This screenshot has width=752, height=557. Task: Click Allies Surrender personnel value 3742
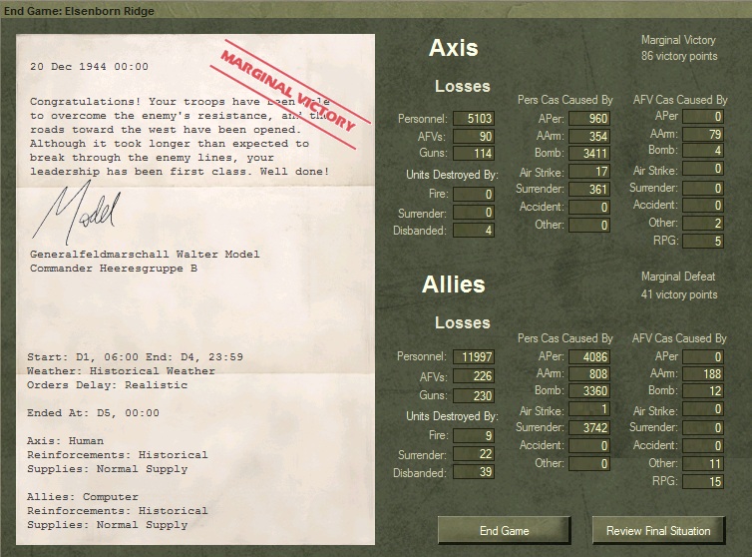tap(589, 428)
